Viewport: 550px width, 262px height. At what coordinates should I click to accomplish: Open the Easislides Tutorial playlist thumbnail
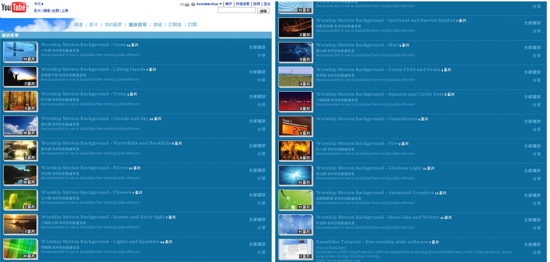296,249
